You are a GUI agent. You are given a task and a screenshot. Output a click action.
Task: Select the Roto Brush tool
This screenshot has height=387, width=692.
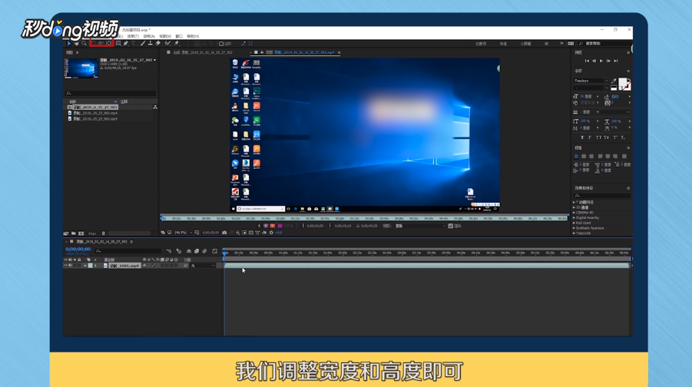point(167,43)
